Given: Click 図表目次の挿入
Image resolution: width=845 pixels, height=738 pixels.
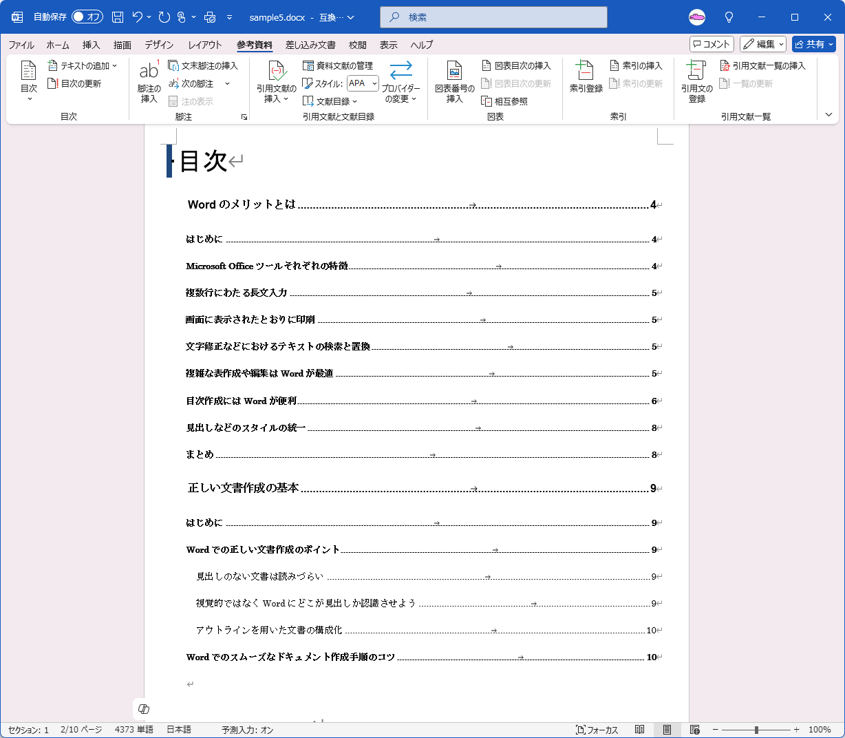Looking at the screenshot, I should pos(516,65).
